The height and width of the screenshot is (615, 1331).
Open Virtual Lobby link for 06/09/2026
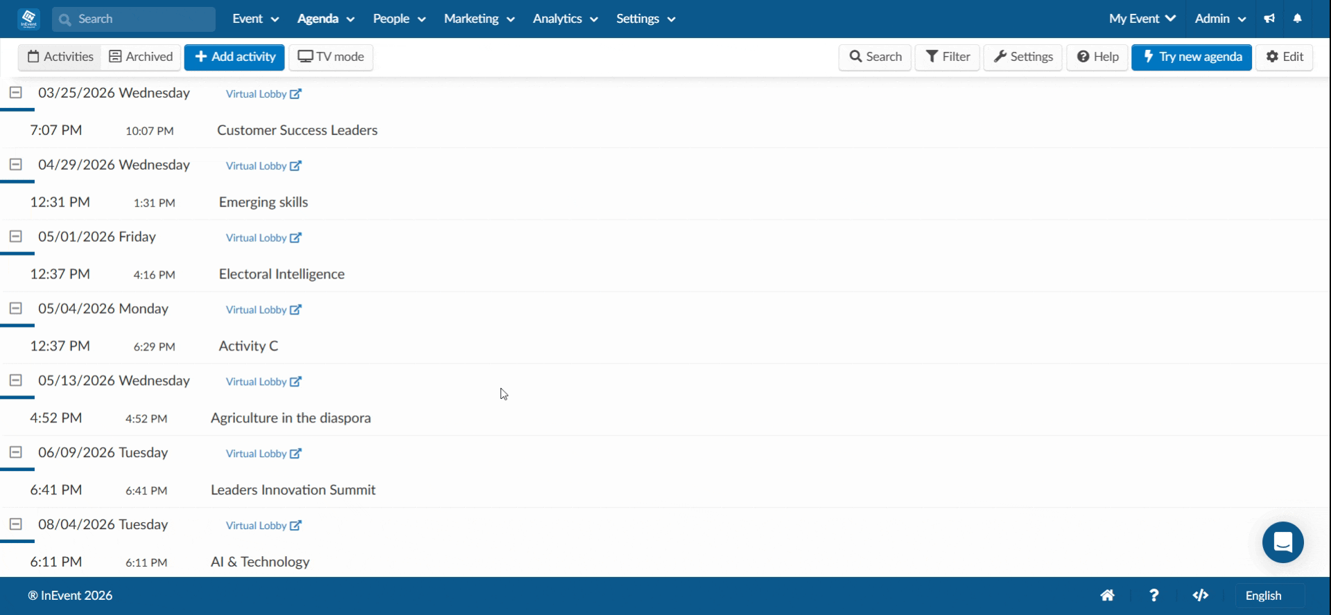pos(263,454)
